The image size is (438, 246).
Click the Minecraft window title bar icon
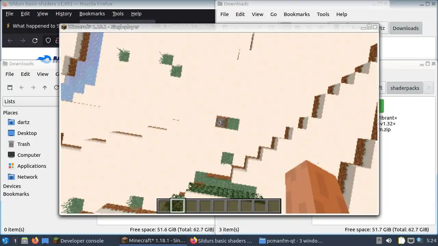pos(64,27)
